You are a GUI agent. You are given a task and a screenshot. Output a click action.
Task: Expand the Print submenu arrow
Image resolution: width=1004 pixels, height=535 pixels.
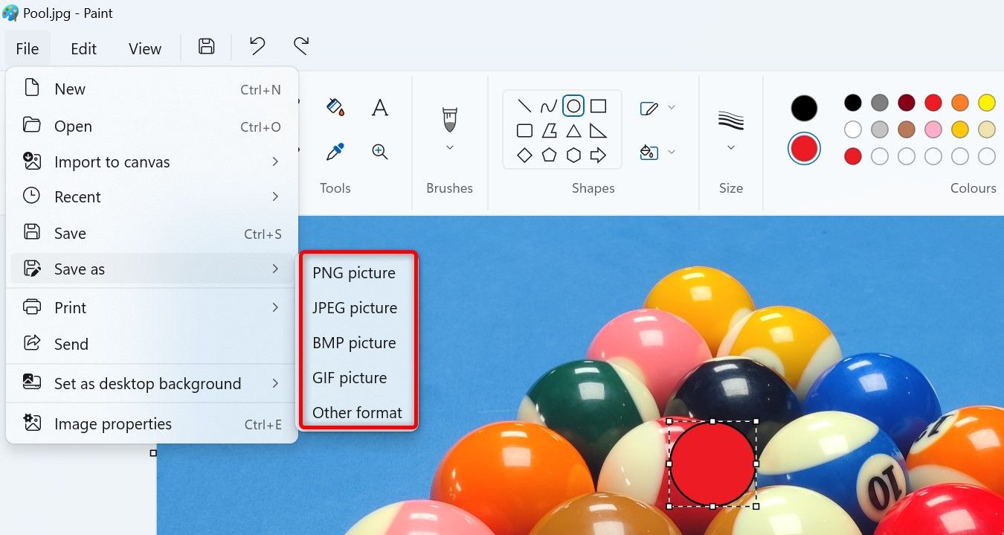pos(275,307)
